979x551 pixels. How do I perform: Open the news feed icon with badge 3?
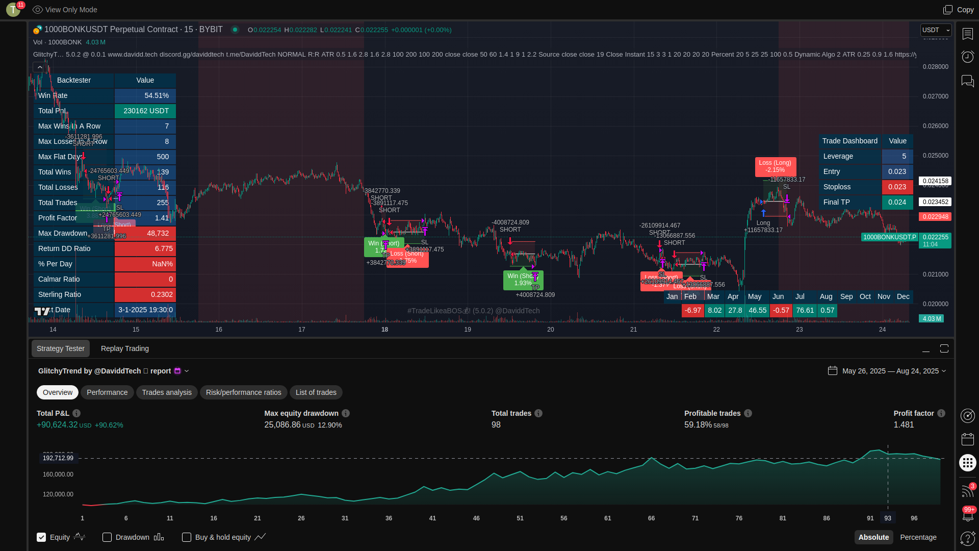coord(968,490)
